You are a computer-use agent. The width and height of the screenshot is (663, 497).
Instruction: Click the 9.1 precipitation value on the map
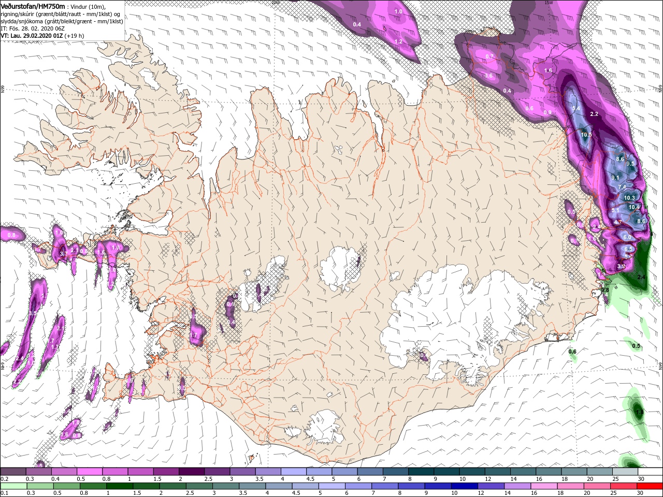point(615,178)
